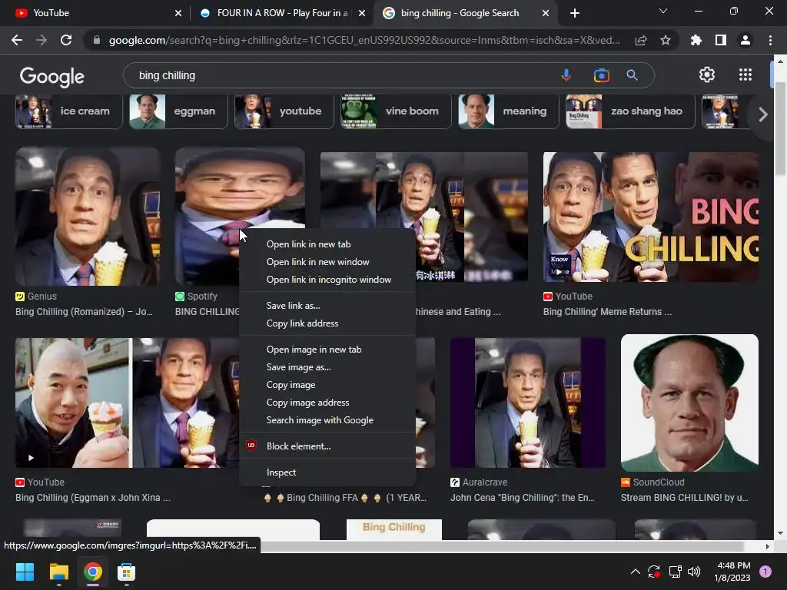Select Save image as...
Screen dimensions: 787x590
tap(327, 367)
